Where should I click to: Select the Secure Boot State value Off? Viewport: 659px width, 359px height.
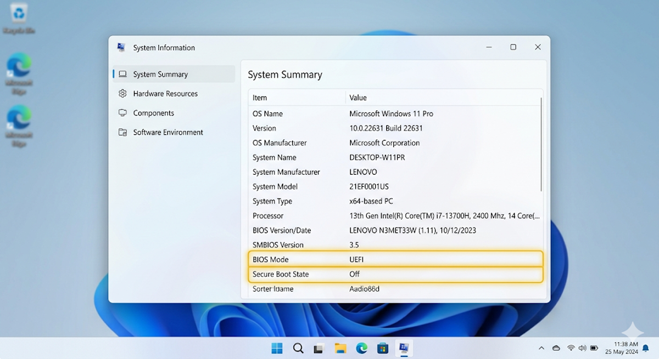pyautogui.click(x=355, y=274)
